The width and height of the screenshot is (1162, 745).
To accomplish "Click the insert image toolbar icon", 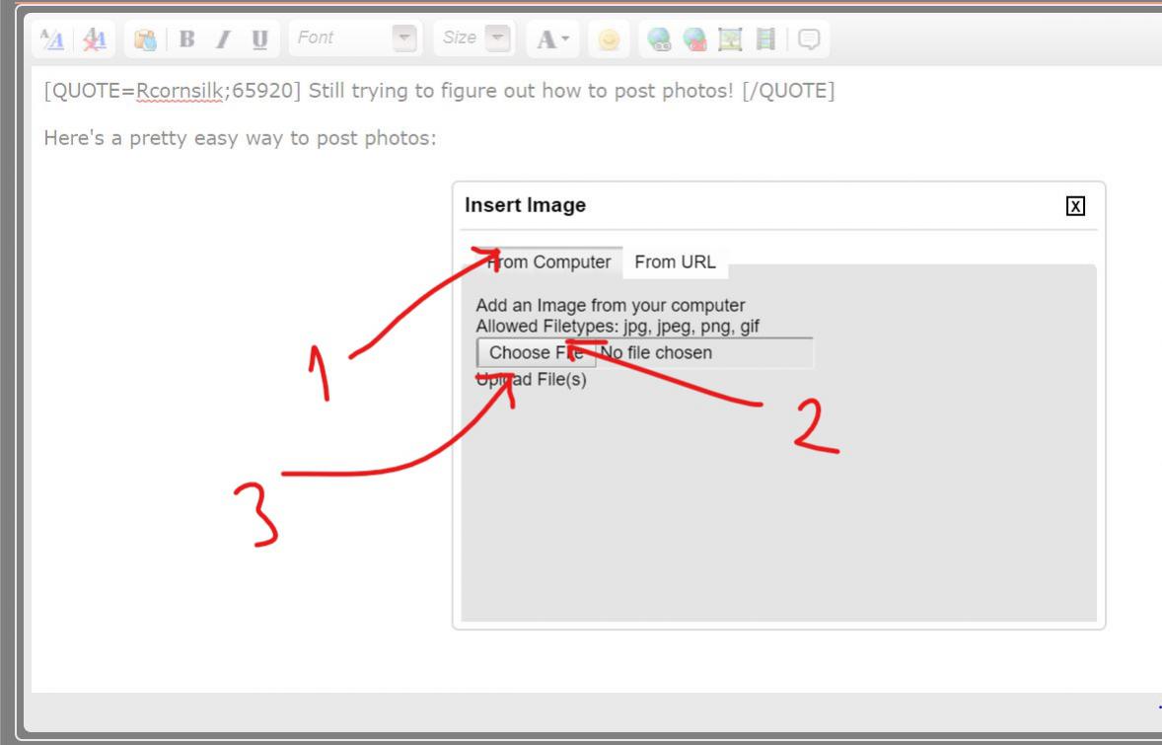I will click(x=730, y=39).
